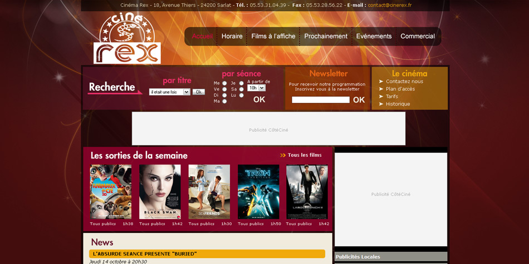Click the Ok button next to title dropdown

(198, 92)
